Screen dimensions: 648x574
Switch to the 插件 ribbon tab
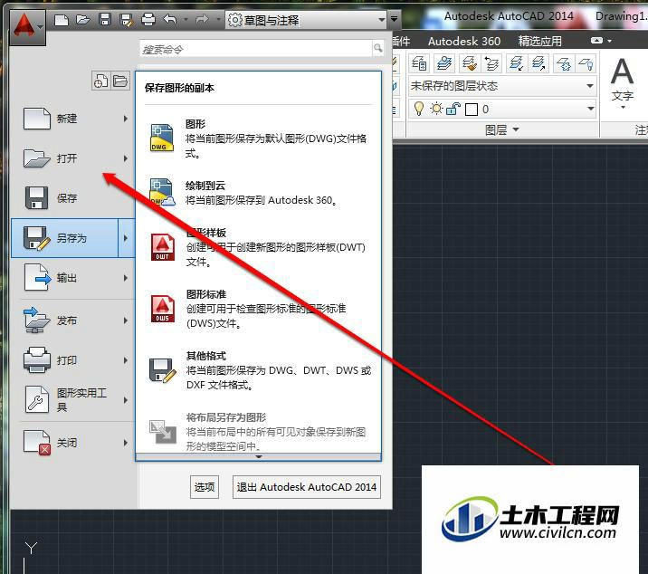click(x=401, y=42)
